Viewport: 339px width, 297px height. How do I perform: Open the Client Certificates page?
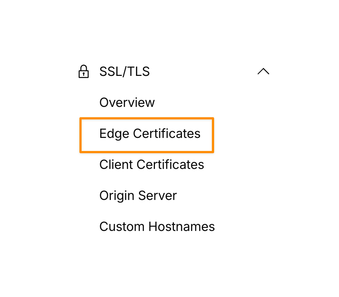point(152,165)
